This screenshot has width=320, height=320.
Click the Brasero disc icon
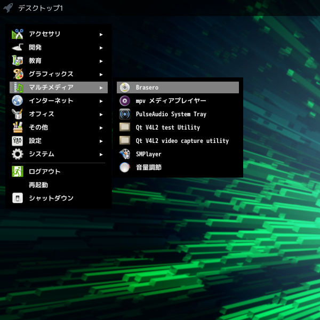click(125, 87)
